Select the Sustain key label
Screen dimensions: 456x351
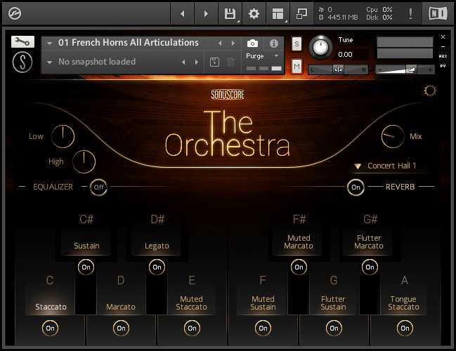point(86,246)
